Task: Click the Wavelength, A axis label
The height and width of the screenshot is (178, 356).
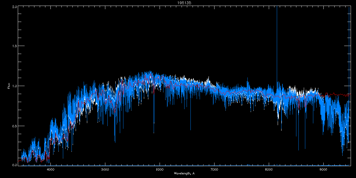Action: point(184,173)
